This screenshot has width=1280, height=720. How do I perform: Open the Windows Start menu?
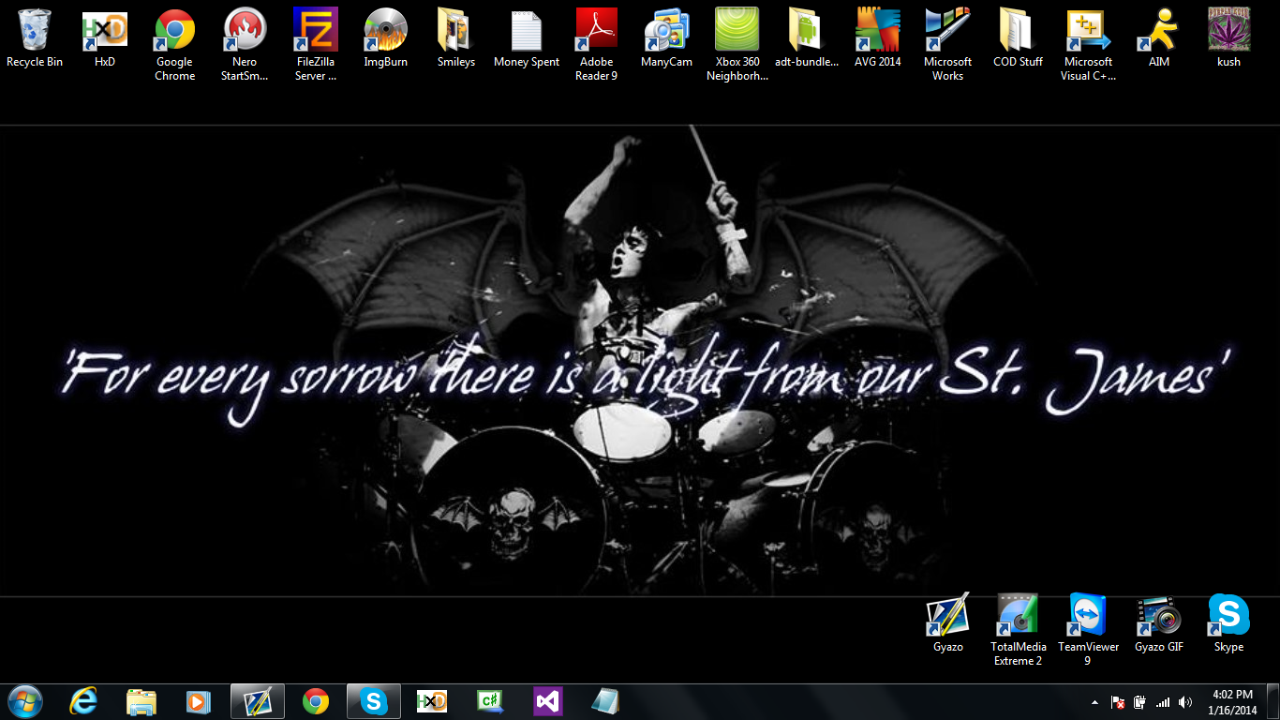tap(25, 701)
